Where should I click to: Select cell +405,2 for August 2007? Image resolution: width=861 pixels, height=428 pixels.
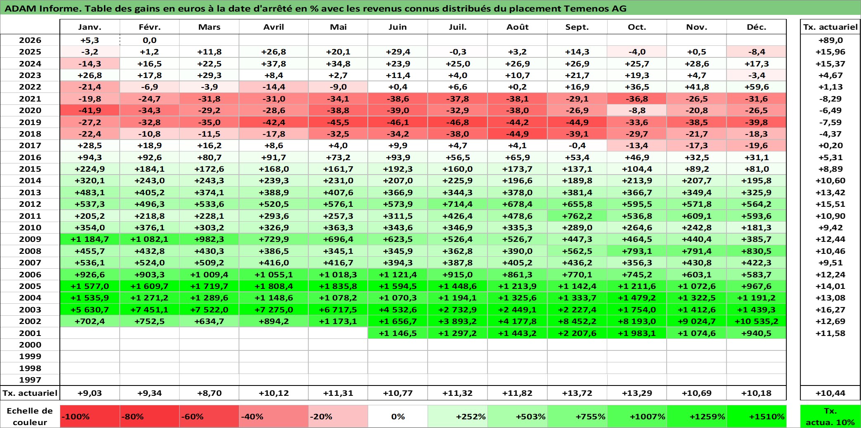[x=517, y=262]
